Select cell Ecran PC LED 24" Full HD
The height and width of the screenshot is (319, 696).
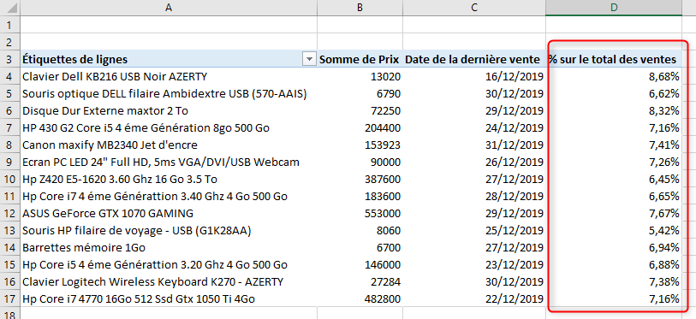pos(169,162)
